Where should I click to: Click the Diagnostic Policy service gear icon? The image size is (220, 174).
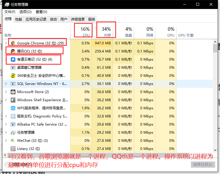click(x=13, y=116)
